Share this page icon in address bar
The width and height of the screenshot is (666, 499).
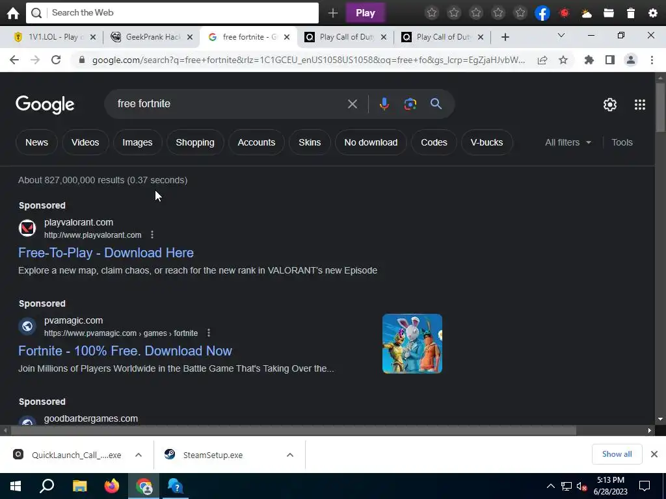pos(542,60)
